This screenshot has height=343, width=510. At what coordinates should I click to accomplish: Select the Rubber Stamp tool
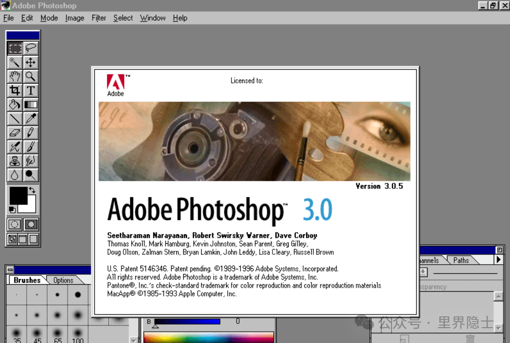(x=15, y=161)
